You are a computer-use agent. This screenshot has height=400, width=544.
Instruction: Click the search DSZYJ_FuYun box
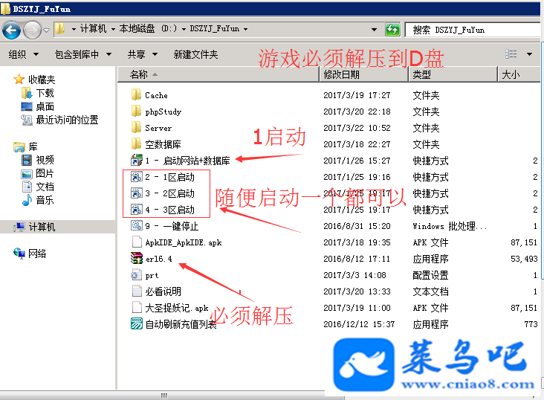[473, 30]
